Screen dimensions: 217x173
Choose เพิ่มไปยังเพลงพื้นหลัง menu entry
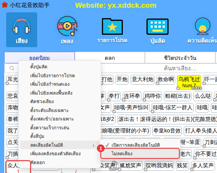click(x=60, y=93)
